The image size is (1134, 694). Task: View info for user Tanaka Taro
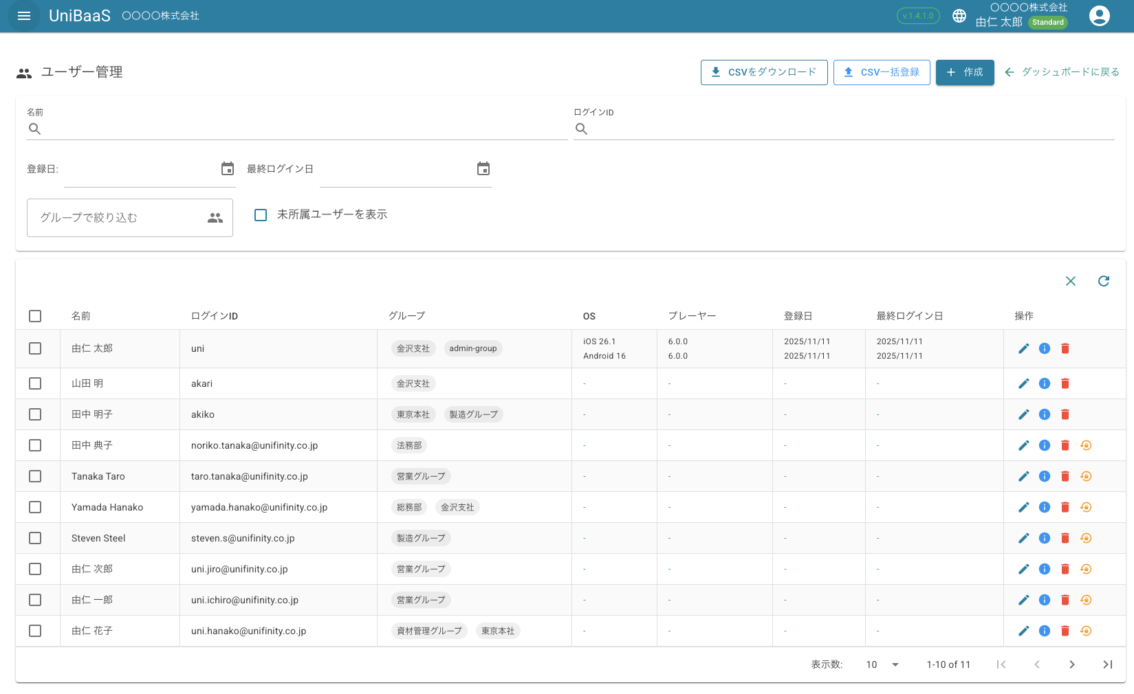1045,476
